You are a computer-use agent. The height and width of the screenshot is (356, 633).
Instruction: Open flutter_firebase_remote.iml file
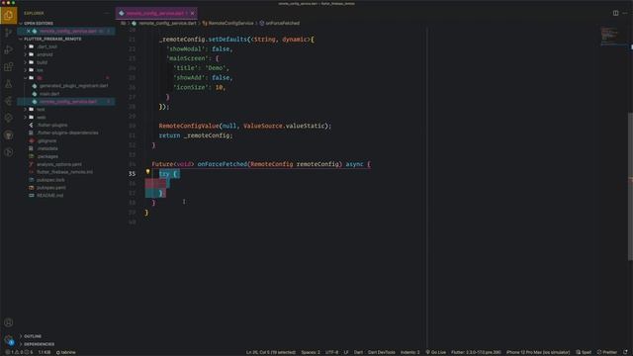(64, 172)
